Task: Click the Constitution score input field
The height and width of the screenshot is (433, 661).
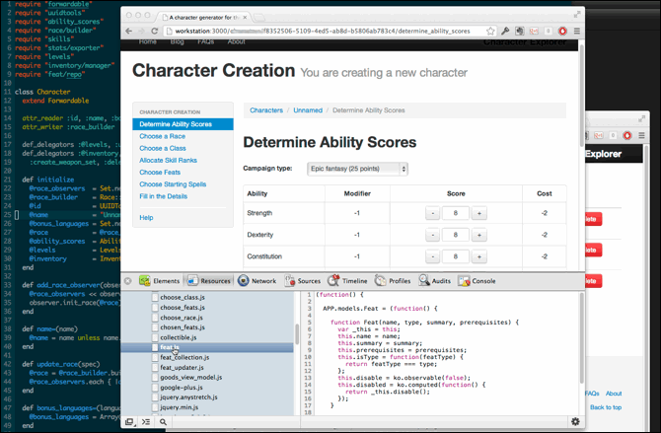Action: (x=455, y=256)
